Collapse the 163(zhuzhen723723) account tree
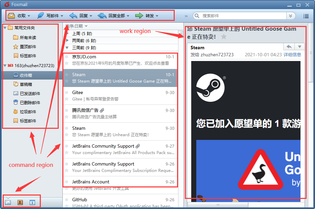315x209 pixels. (x=5, y=65)
